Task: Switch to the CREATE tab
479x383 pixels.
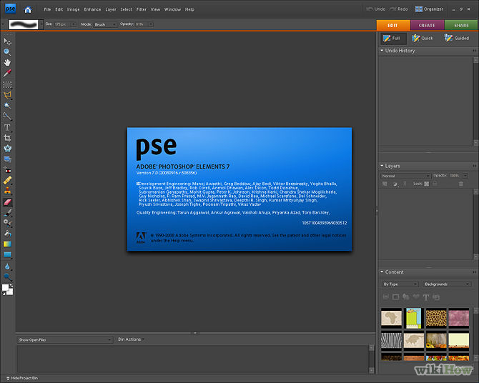Action: (427, 25)
